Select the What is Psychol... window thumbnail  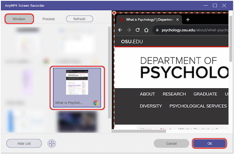pyautogui.click(x=77, y=87)
